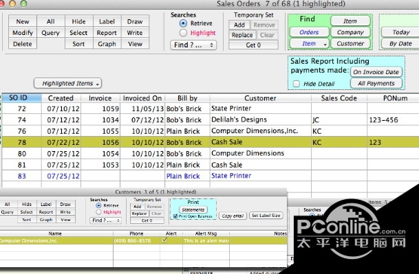Image resolution: width=419 pixels, height=274 pixels.
Task: Click the Created column header
Action: click(61, 98)
